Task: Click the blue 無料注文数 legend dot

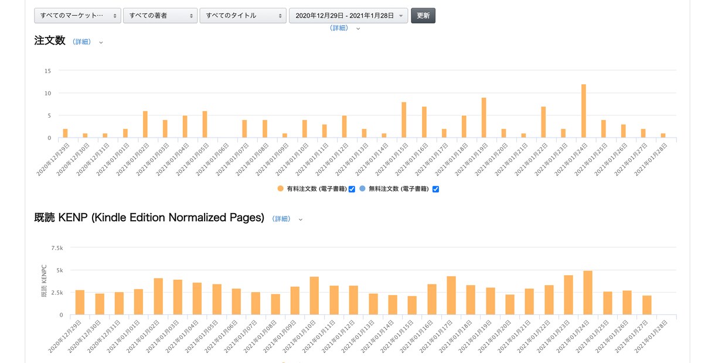Action: pyautogui.click(x=362, y=189)
